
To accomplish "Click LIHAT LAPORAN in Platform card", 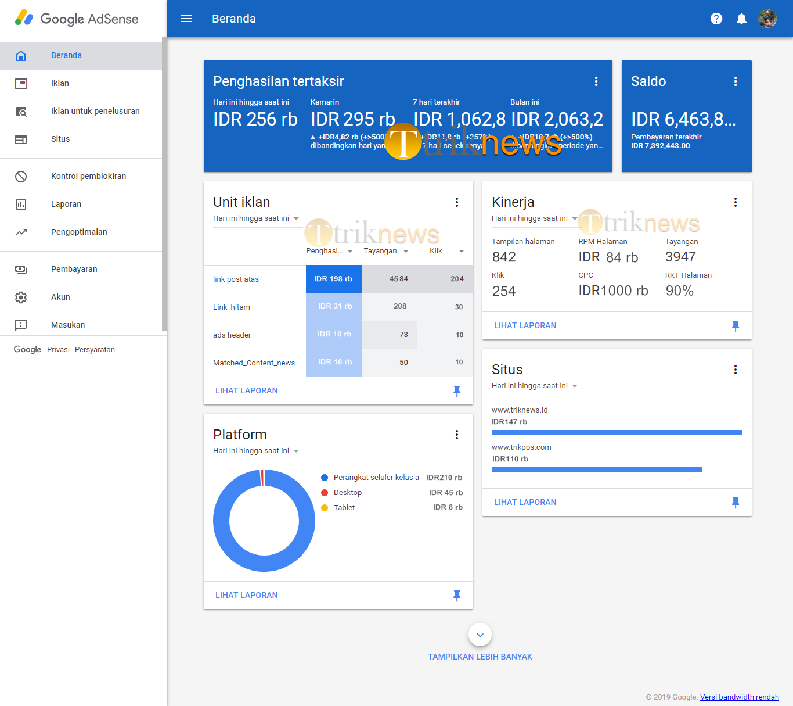I will pos(247,596).
